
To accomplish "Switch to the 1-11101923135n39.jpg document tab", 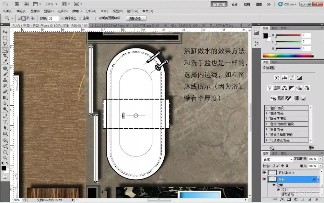I will (x=106, y=25).
